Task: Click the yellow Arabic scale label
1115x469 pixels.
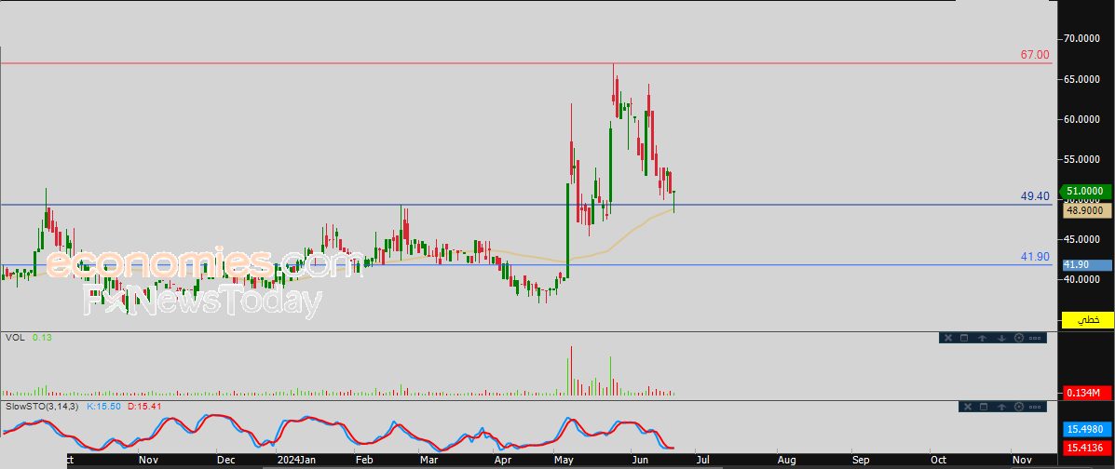Action: click(1087, 320)
